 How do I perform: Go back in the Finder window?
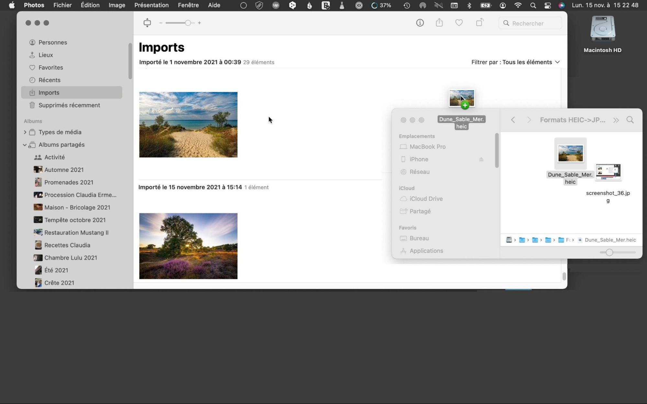coord(513,120)
